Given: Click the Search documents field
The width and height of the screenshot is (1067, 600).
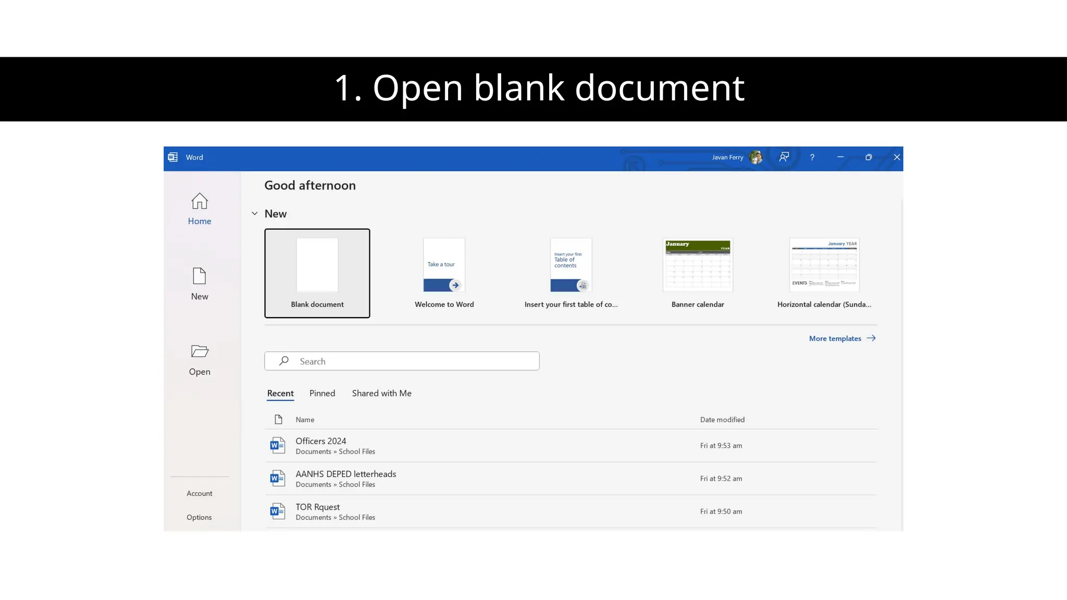Looking at the screenshot, I should click(412, 361).
